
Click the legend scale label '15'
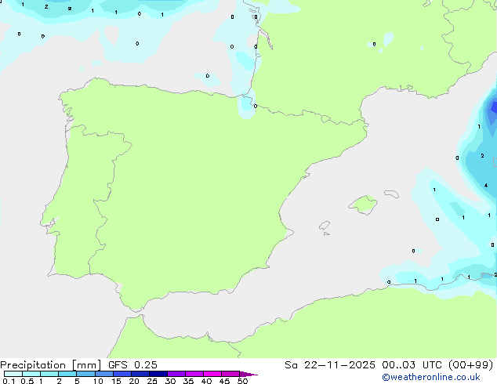click(x=116, y=381)
